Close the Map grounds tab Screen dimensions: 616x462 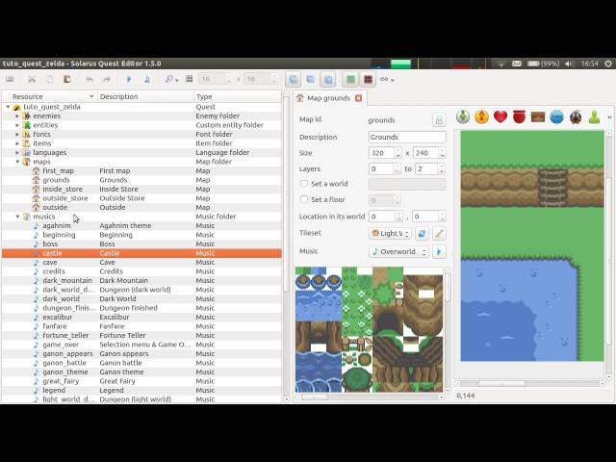[x=358, y=98]
